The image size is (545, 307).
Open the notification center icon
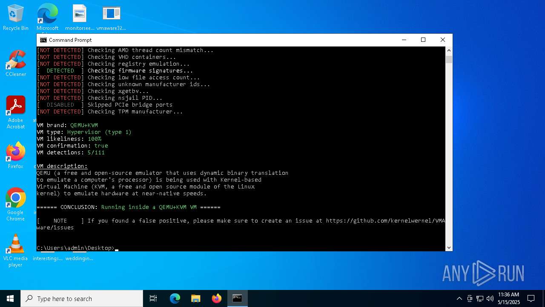[531, 298]
